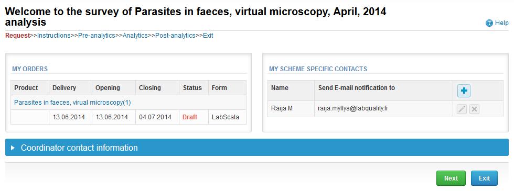The width and height of the screenshot is (514, 191).
Task: Click the Help text link
Action: pos(501,23)
